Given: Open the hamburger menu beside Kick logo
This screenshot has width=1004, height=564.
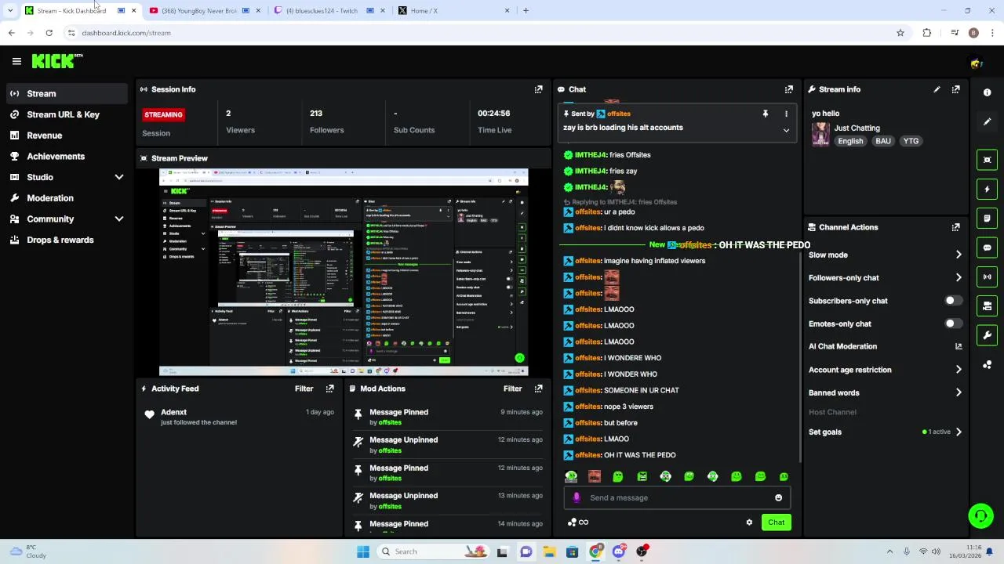Looking at the screenshot, I should 16,61.
